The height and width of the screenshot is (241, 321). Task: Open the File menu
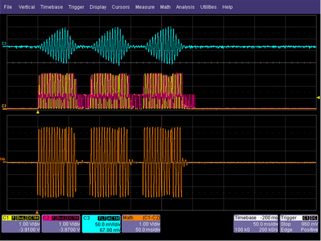pos(8,7)
